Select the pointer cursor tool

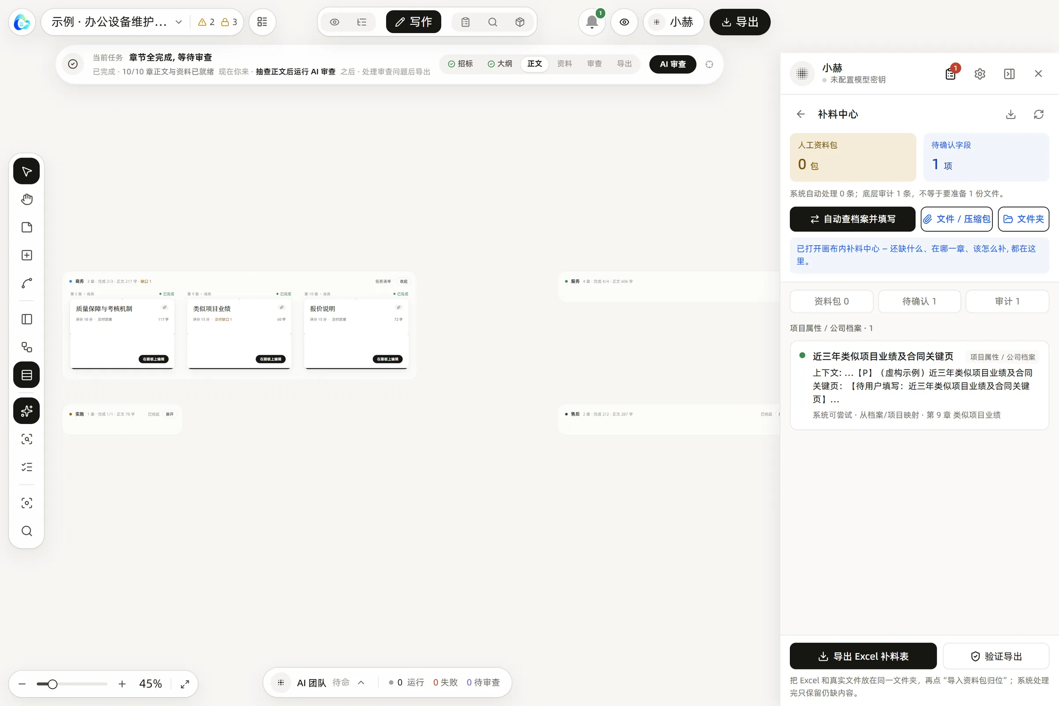pyautogui.click(x=26, y=171)
